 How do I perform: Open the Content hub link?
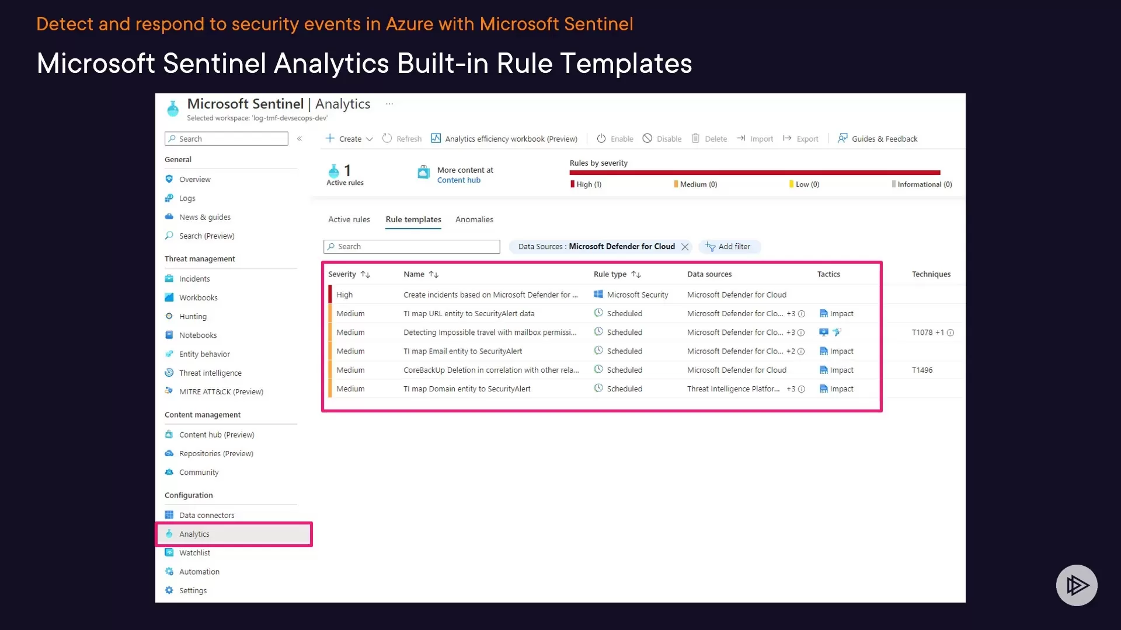pyautogui.click(x=459, y=180)
